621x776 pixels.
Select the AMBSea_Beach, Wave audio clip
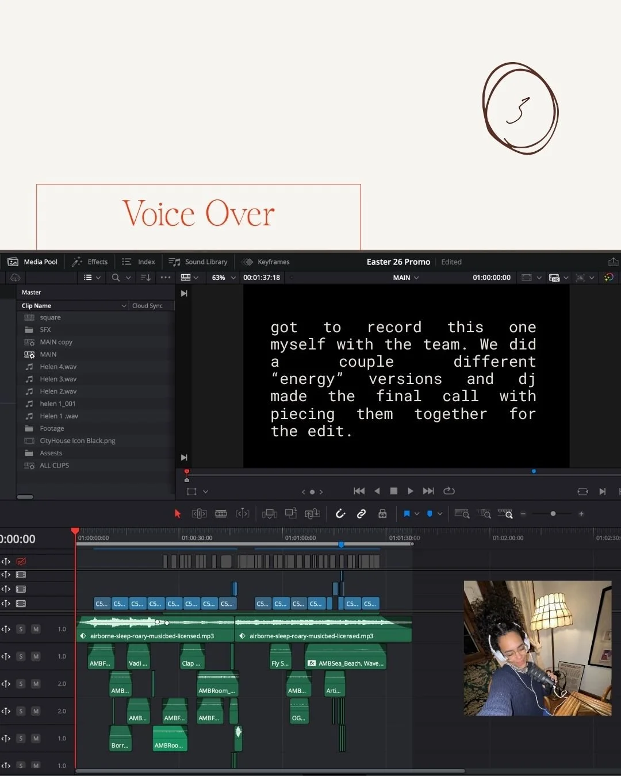pyautogui.click(x=346, y=657)
